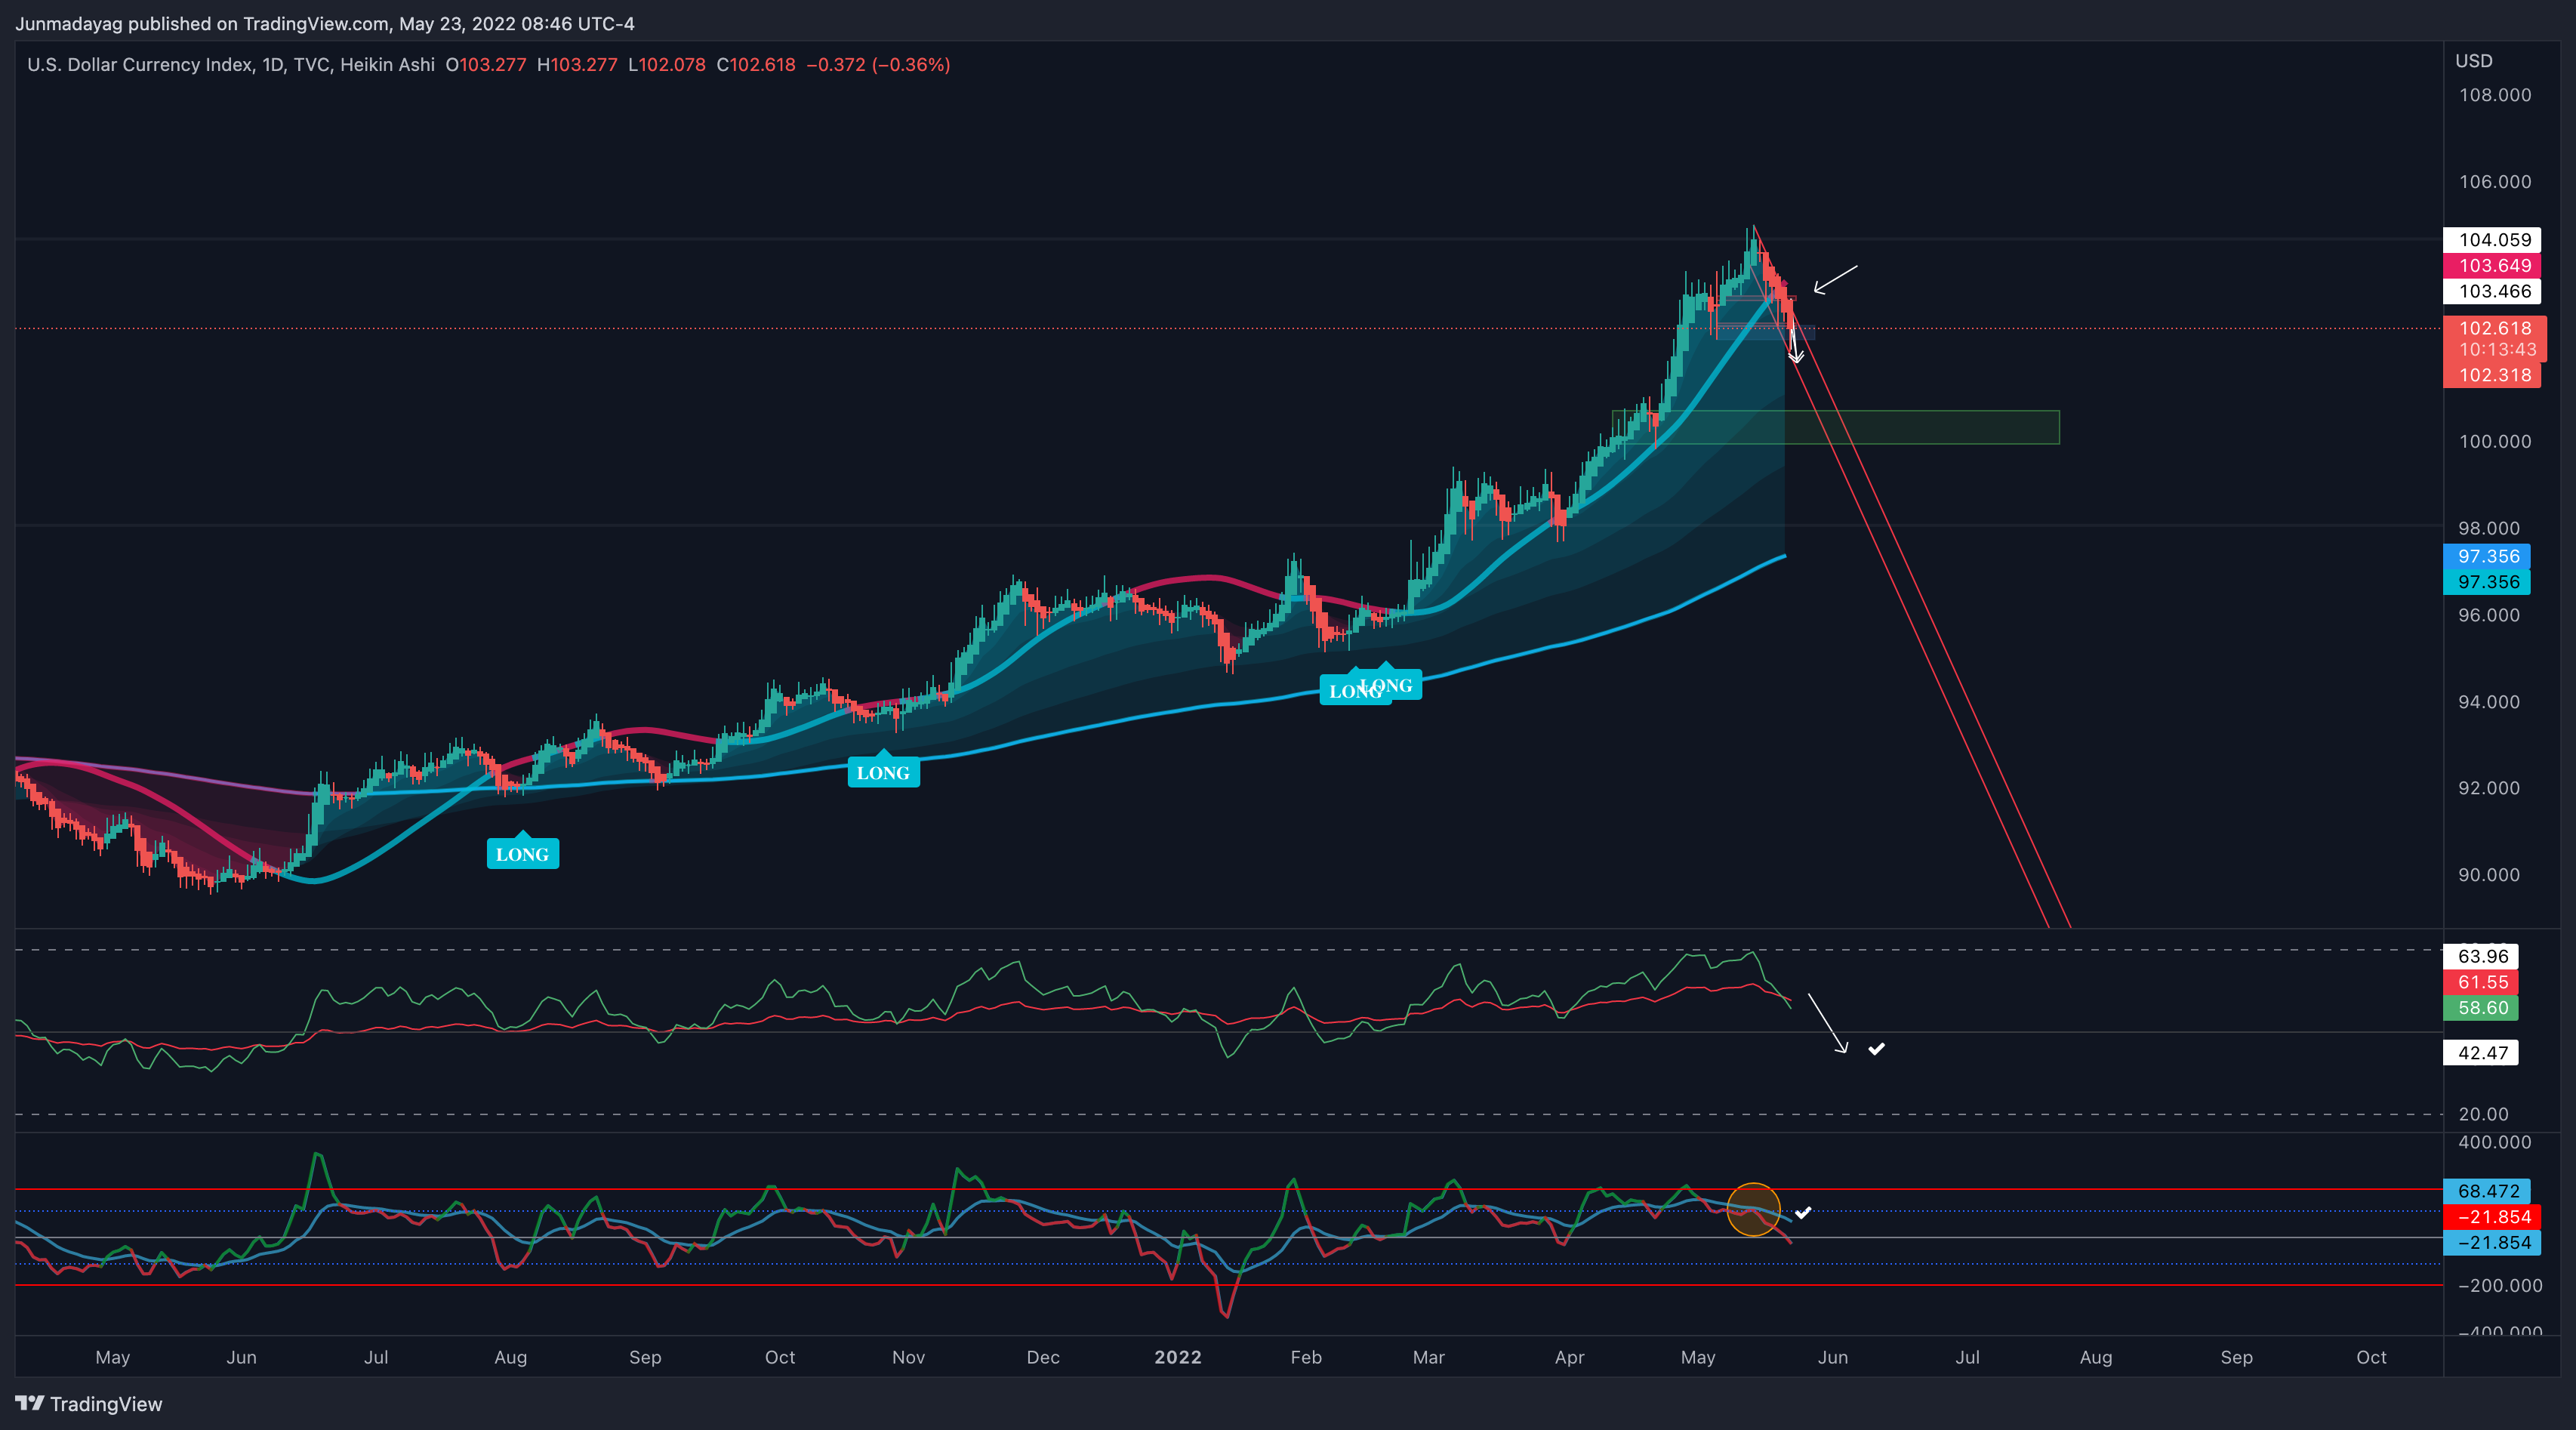2576x1430 pixels.
Task: Click the 2022 year marker on the time axis
Action: (1178, 1357)
